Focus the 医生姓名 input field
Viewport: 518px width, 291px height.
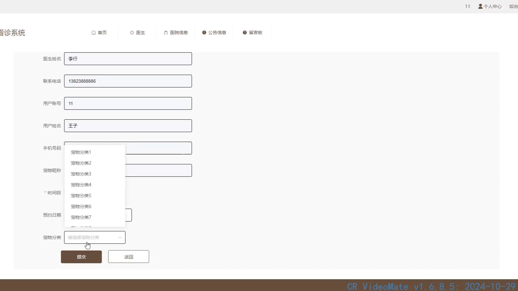[128, 59]
